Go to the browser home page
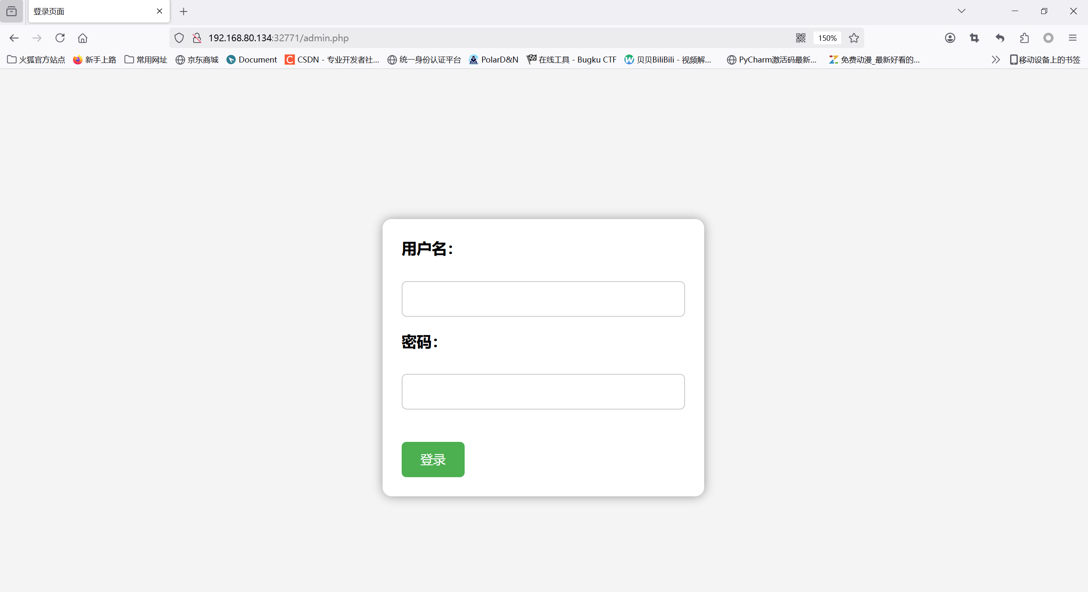 point(83,38)
